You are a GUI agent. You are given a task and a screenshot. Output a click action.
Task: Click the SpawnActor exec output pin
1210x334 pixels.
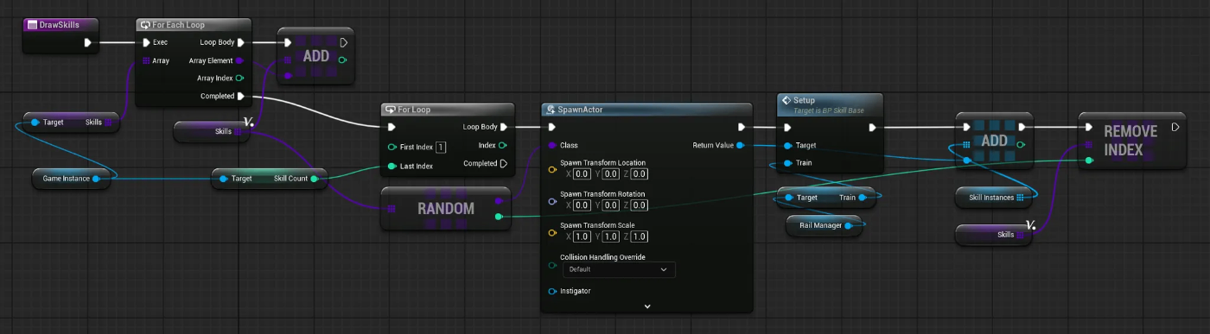pos(742,128)
